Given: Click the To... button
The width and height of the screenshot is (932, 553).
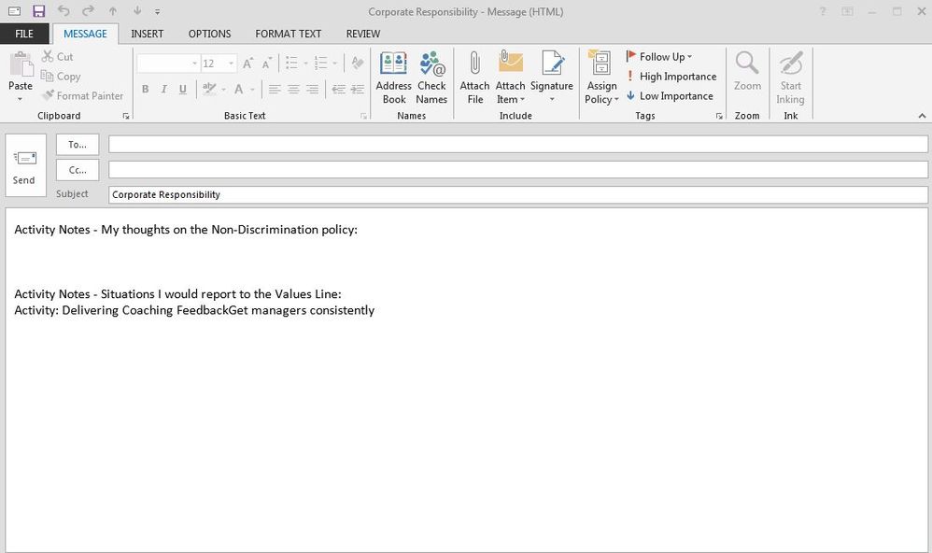Looking at the screenshot, I should [x=78, y=145].
